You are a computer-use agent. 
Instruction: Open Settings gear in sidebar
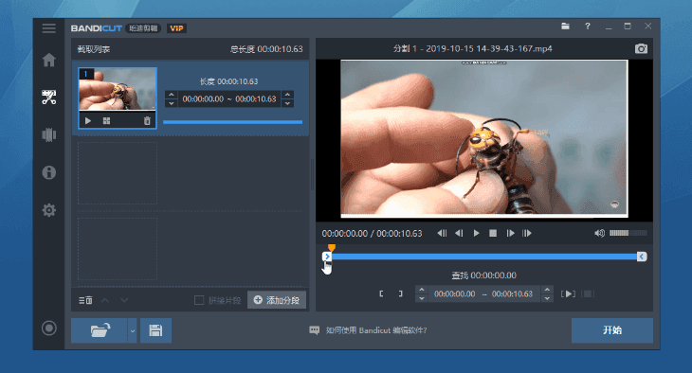49,210
